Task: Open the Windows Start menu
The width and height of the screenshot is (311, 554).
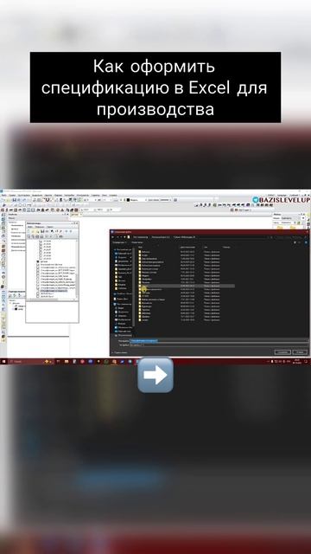Action: click(x=3, y=362)
